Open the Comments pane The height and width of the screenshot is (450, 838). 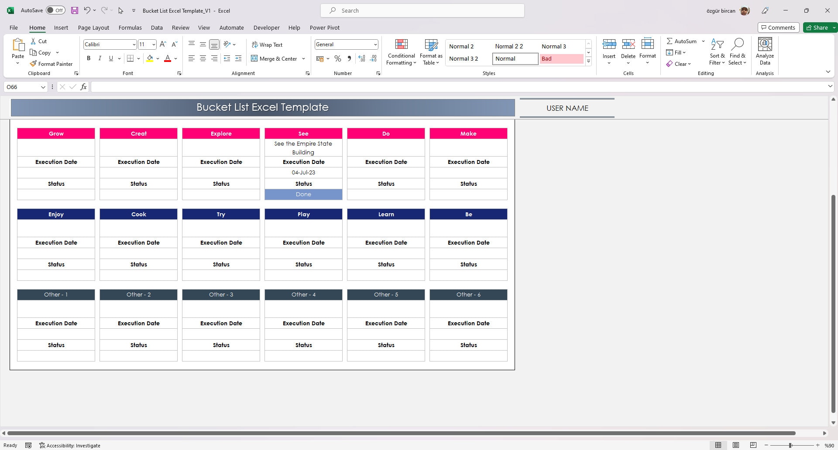778,27
